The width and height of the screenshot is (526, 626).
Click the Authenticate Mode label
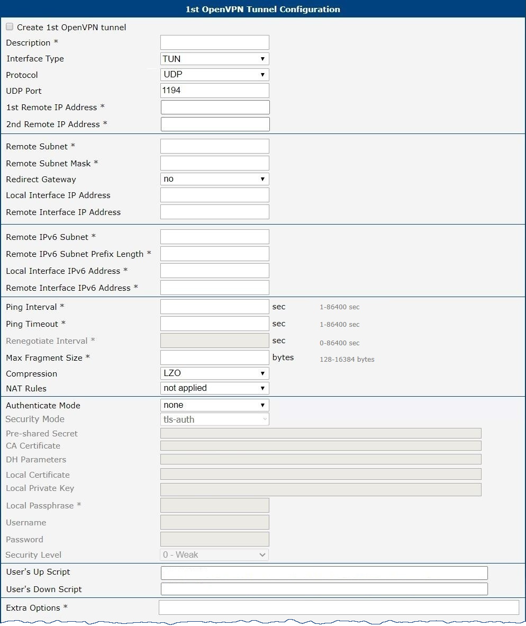43,405
